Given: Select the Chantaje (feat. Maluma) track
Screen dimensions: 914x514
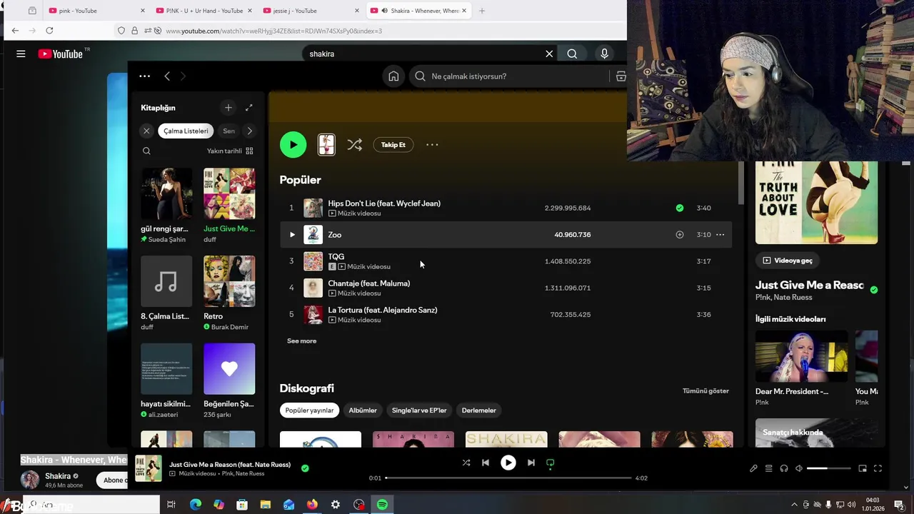Looking at the screenshot, I should pos(369,283).
